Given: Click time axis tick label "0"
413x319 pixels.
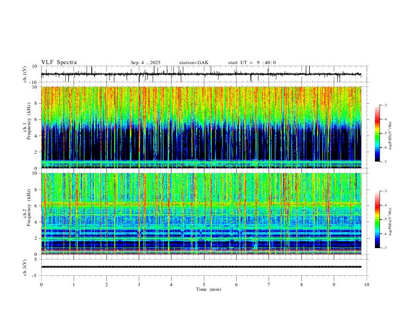Looking at the screenshot, I should click(41, 285).
